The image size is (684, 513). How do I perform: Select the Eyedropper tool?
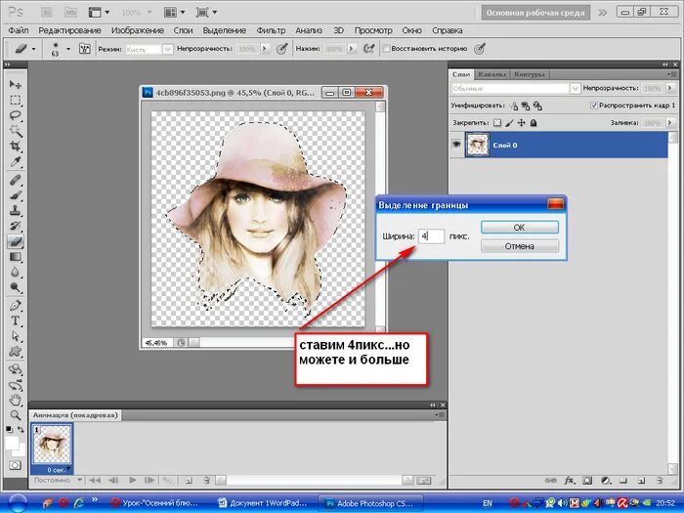[16, 162]
